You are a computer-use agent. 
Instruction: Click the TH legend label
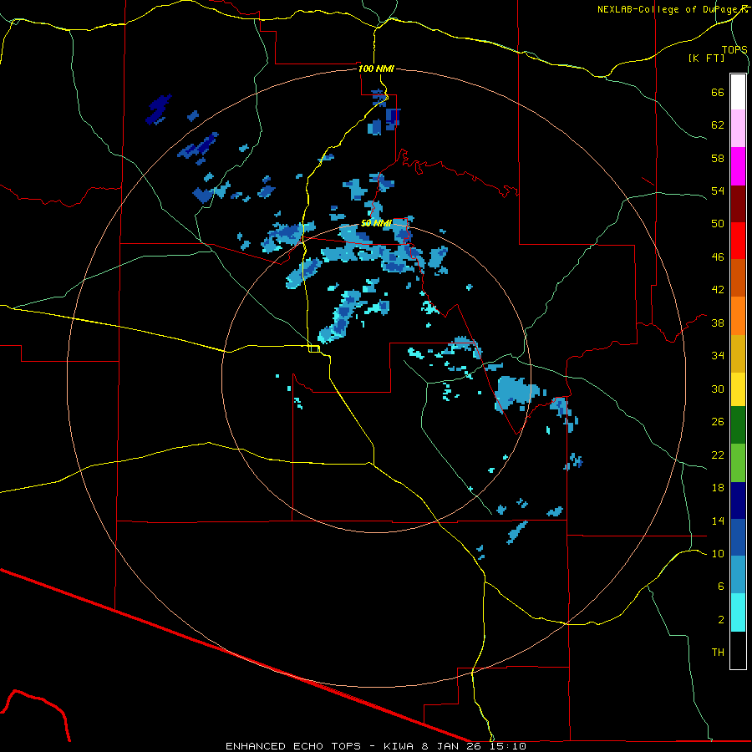tap(718, 652)
